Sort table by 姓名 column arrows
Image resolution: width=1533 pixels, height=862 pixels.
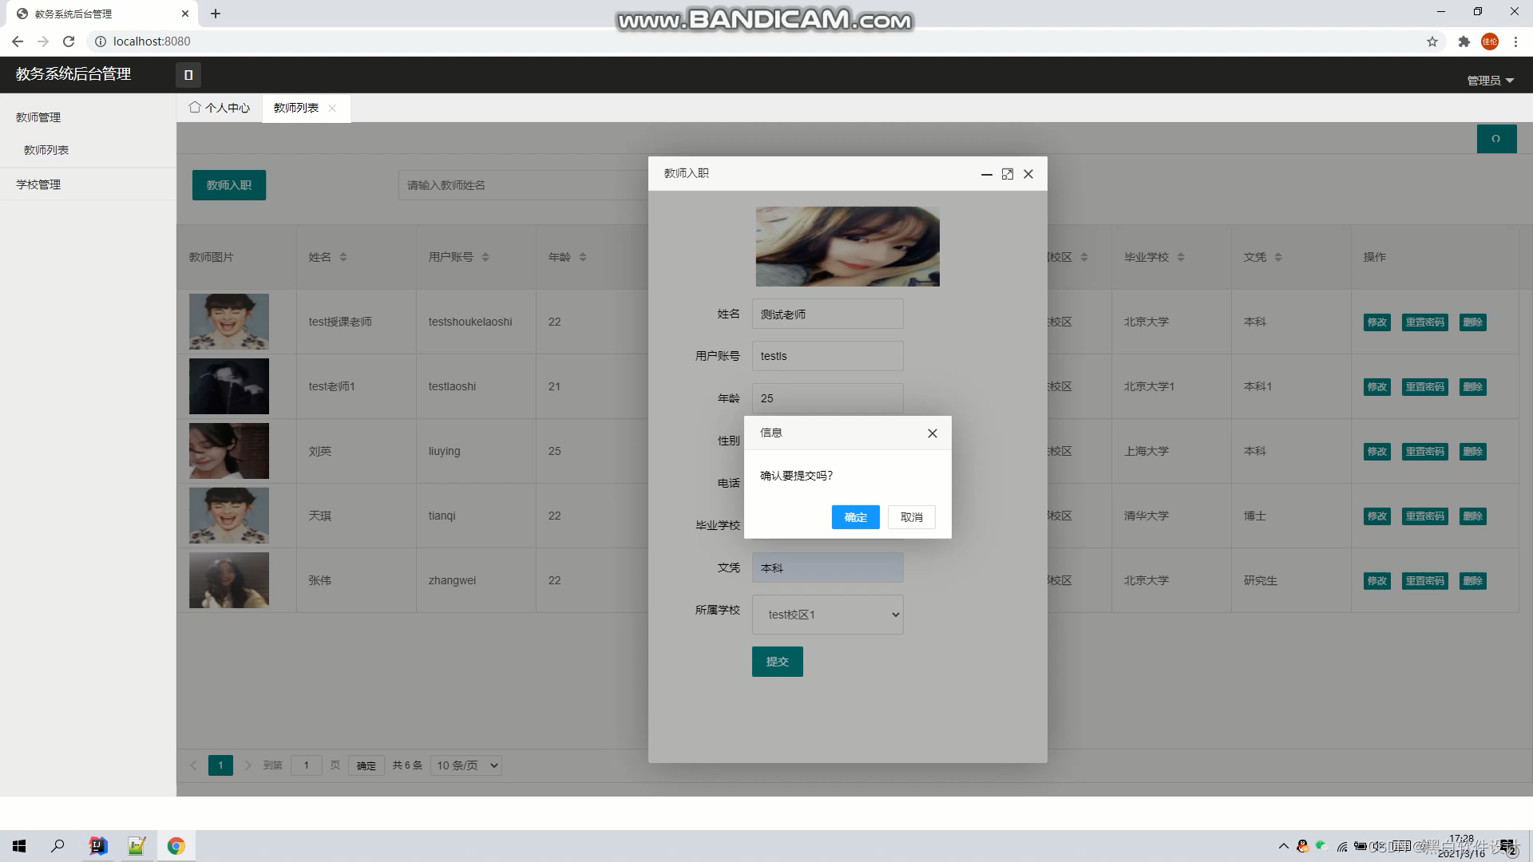tap(343, 257)
